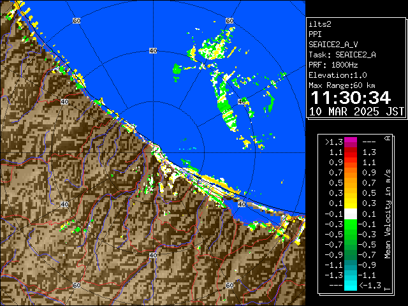Click the '60' ring label at northwest coastline
Screen dimensions: 408x306
tap(76, 20)
